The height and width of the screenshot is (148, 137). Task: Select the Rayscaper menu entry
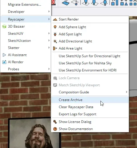[x=26, y=19]
